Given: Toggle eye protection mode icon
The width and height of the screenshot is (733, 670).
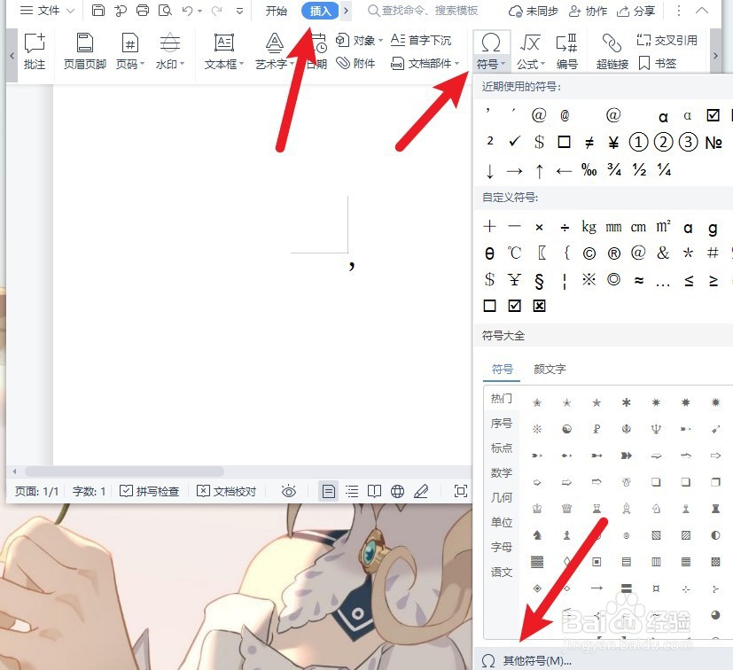Looking at the screenshot, I should pyautogui.click(x=289, y=491).
